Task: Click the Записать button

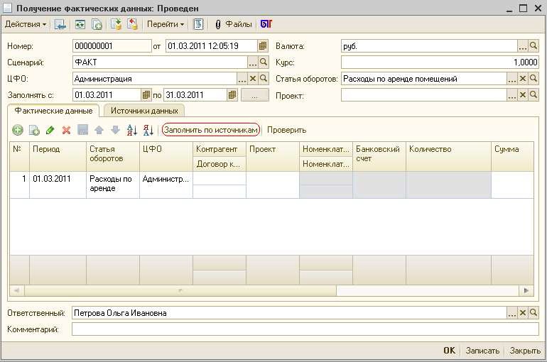Action: (482, 351)
